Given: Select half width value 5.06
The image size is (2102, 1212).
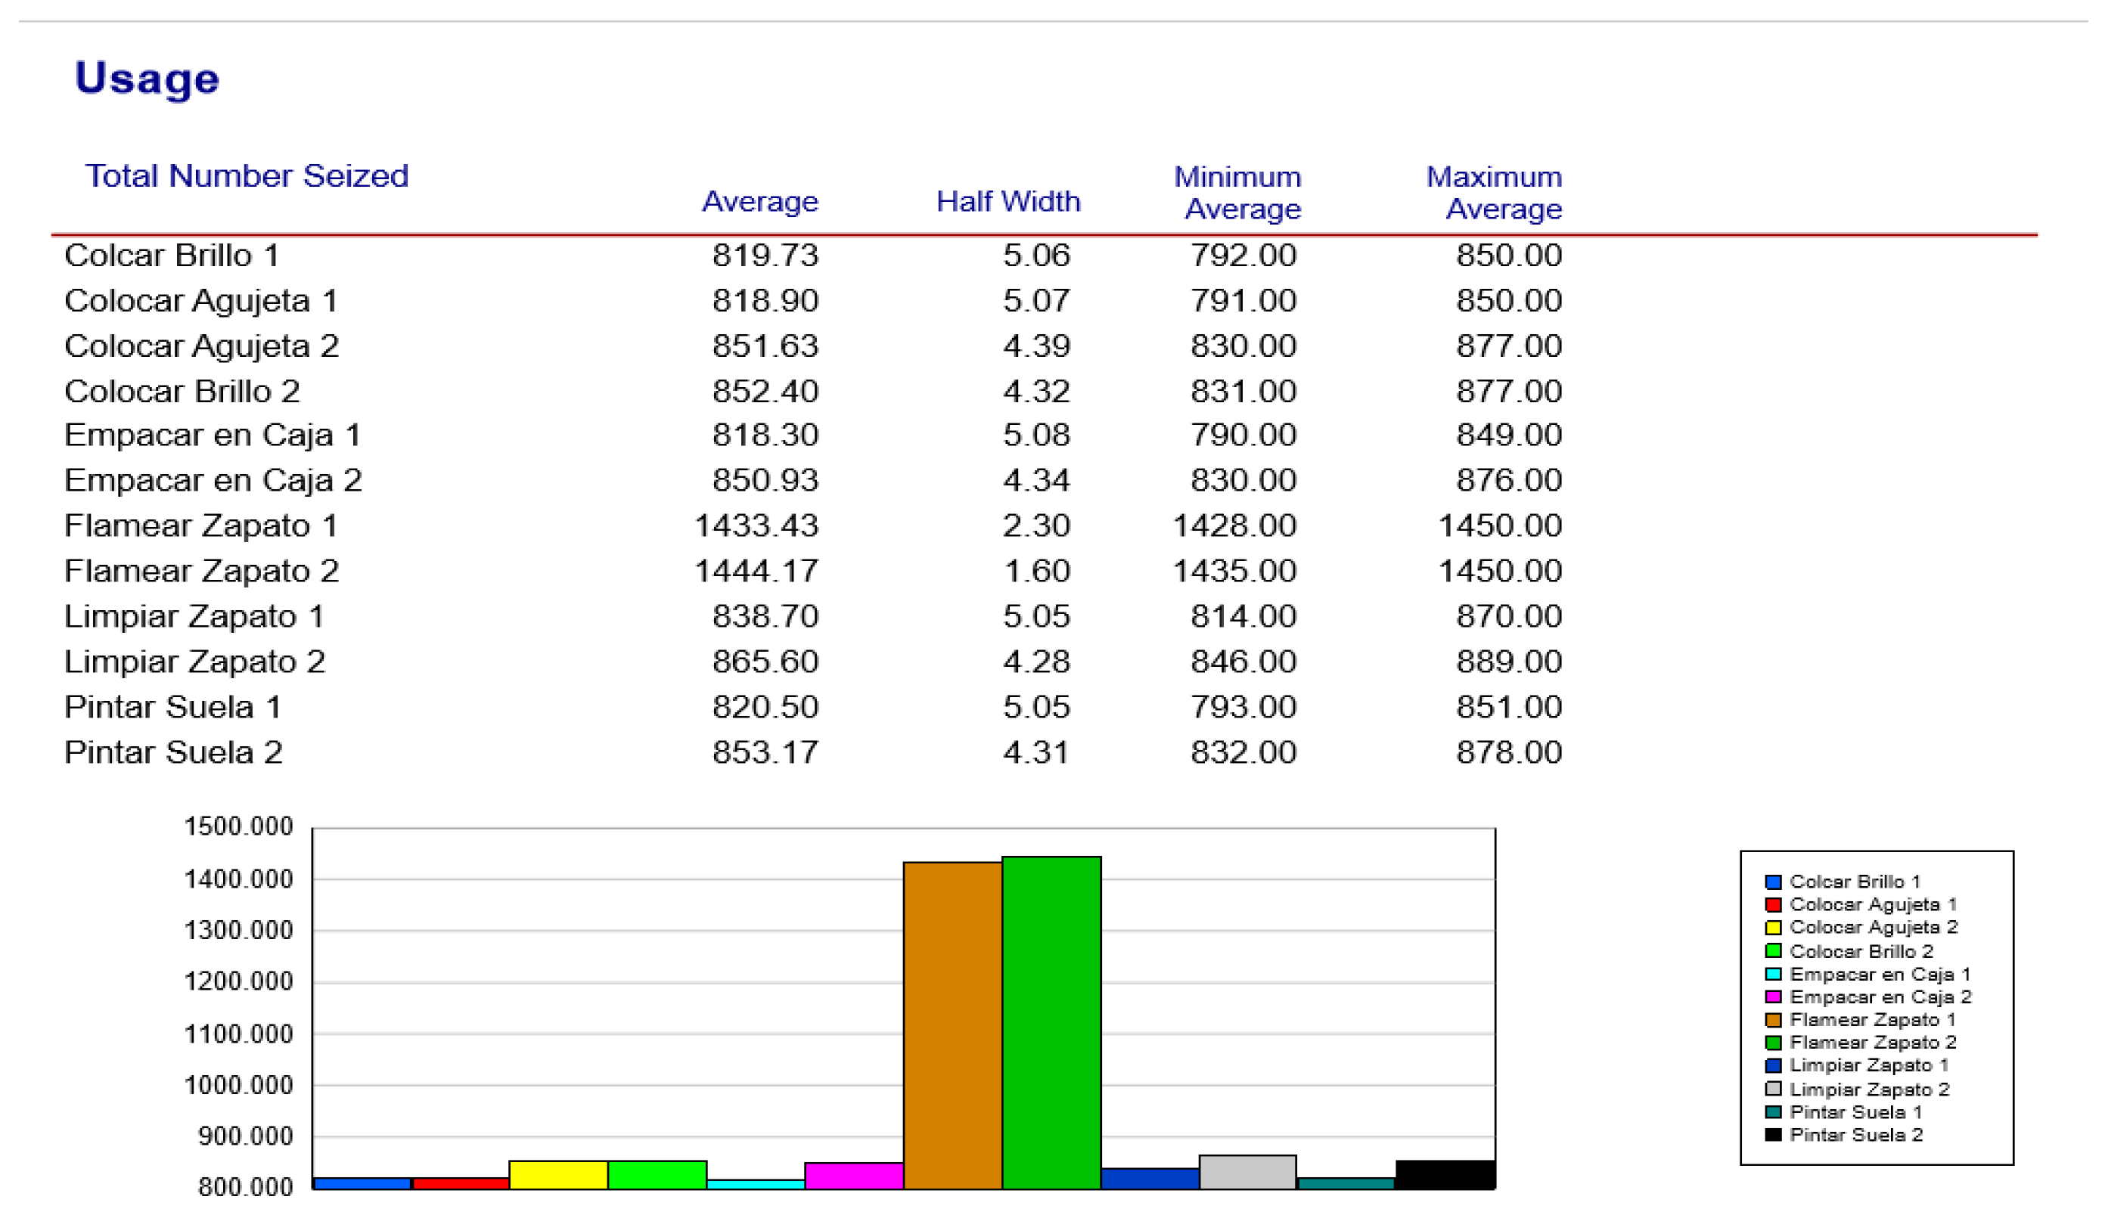Looking at the screenshot, I should point(1036,255).
